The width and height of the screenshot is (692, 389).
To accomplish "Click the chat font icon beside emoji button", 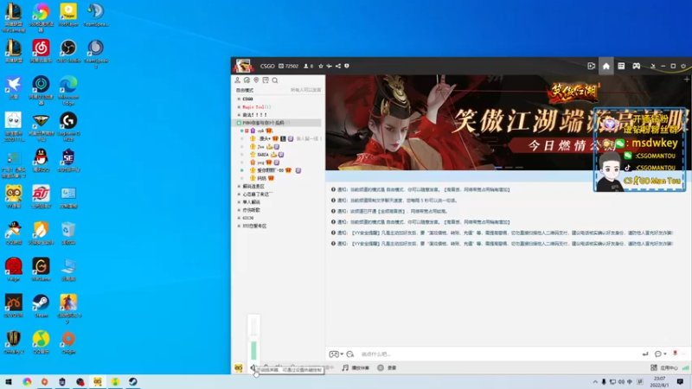I will 350,354.
